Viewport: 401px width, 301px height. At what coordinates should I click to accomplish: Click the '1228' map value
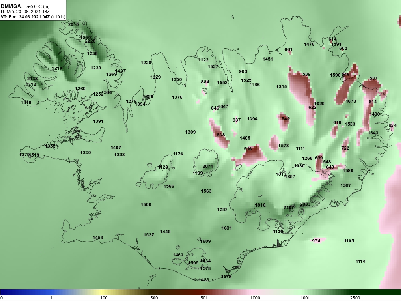(146, 63)
